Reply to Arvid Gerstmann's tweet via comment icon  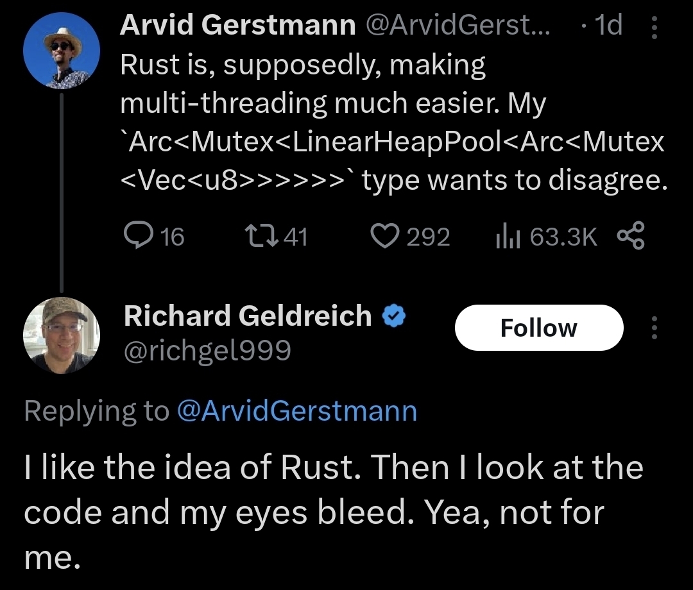coord(136,237)
